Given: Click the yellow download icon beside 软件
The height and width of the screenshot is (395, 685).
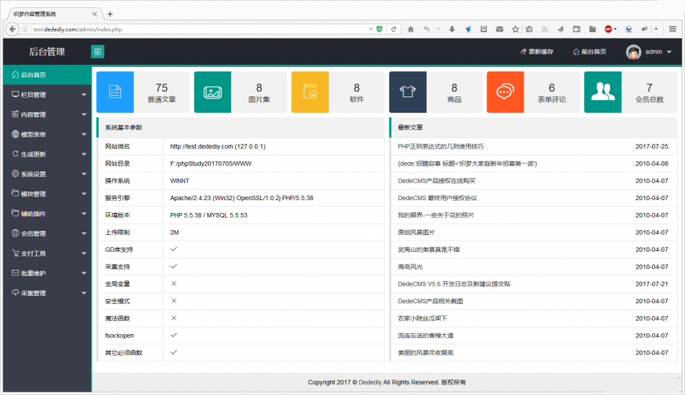Looking at the screenshot, I should coord(310,92).
